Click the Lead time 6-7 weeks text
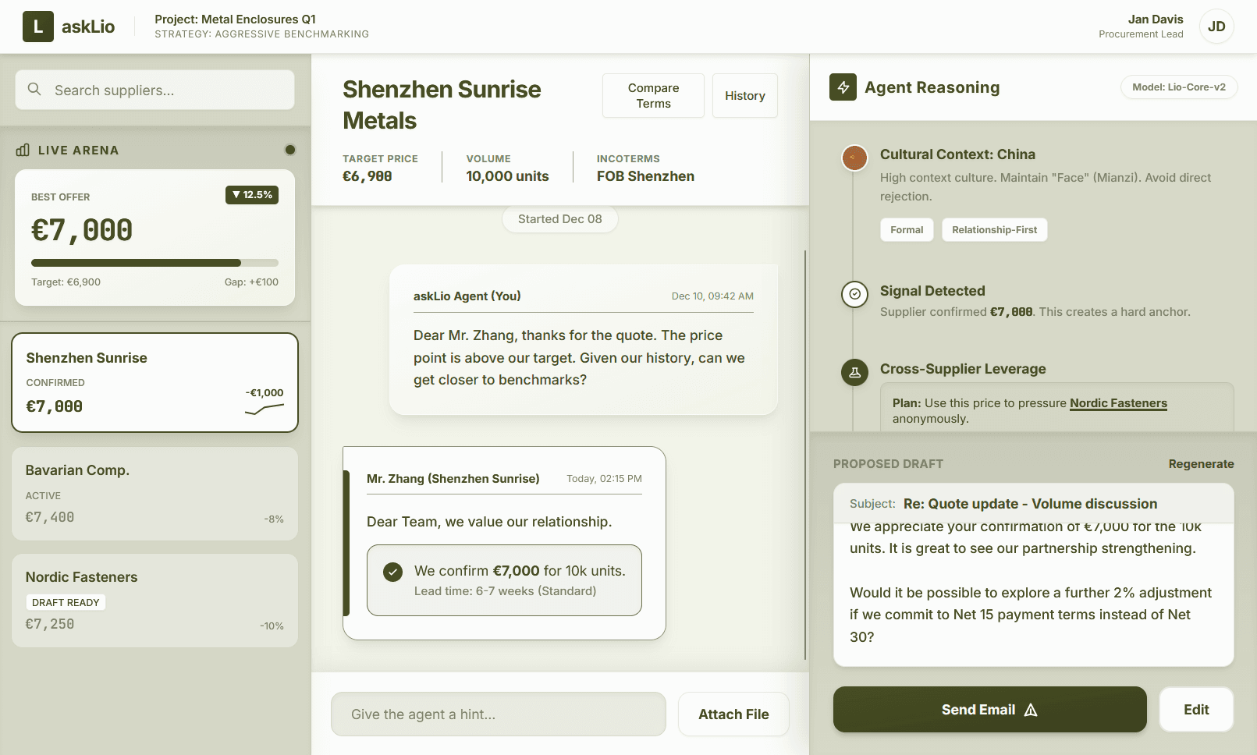Viewport: 1257px width, 755px height. (505, 591)
